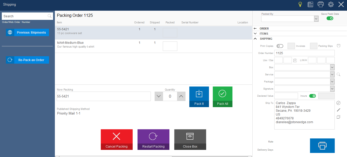
Task: Click the copy address icon
Action: (339, 117)
